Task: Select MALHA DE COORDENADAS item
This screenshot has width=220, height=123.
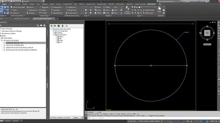Action: pos(15,45)
